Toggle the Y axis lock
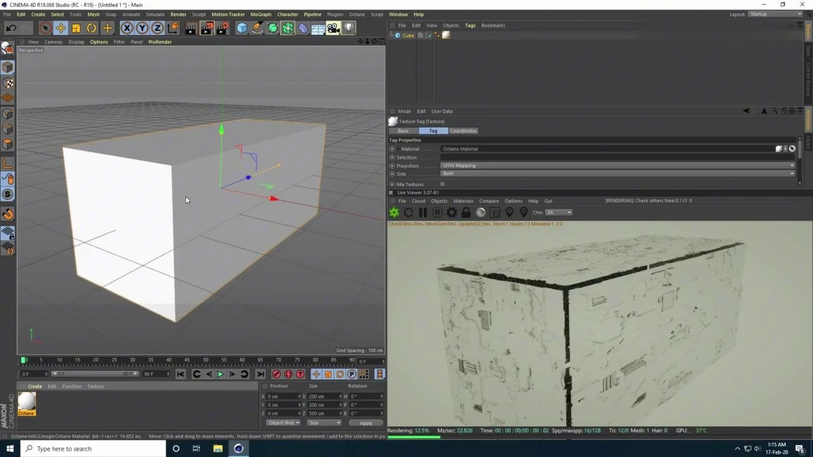813x457 pixels. click(x=142, y=27)
